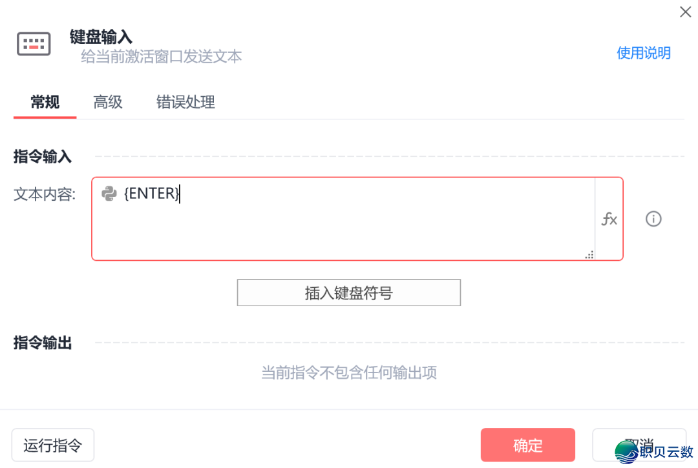Close the 键盘输入 dialog
698x468 pixels.
click(685, 12)
